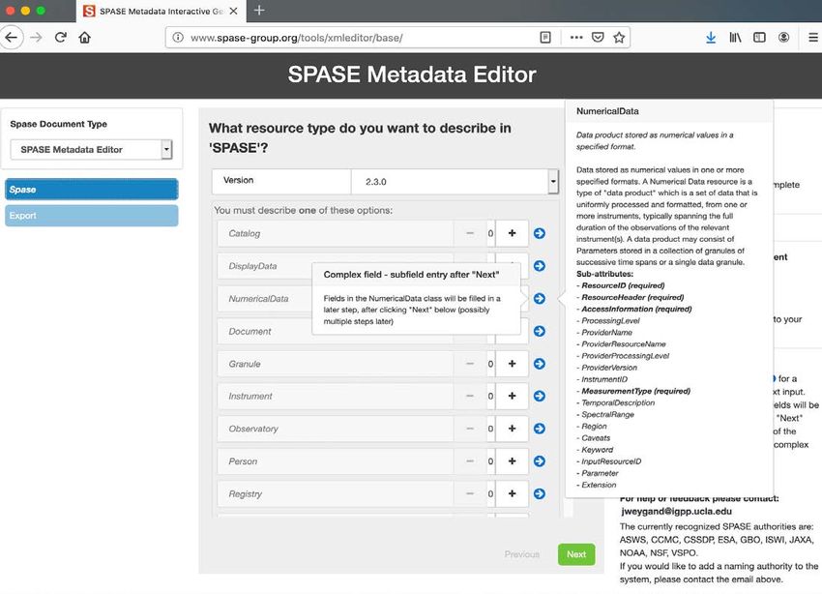Screen dimensions: 822x594
Task: Switch to the SPASE Metadata Interactive browser tab
Action: click(x=161, y=11)
